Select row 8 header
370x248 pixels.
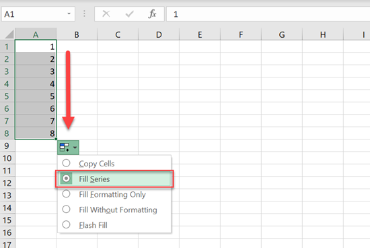point(7,133)
